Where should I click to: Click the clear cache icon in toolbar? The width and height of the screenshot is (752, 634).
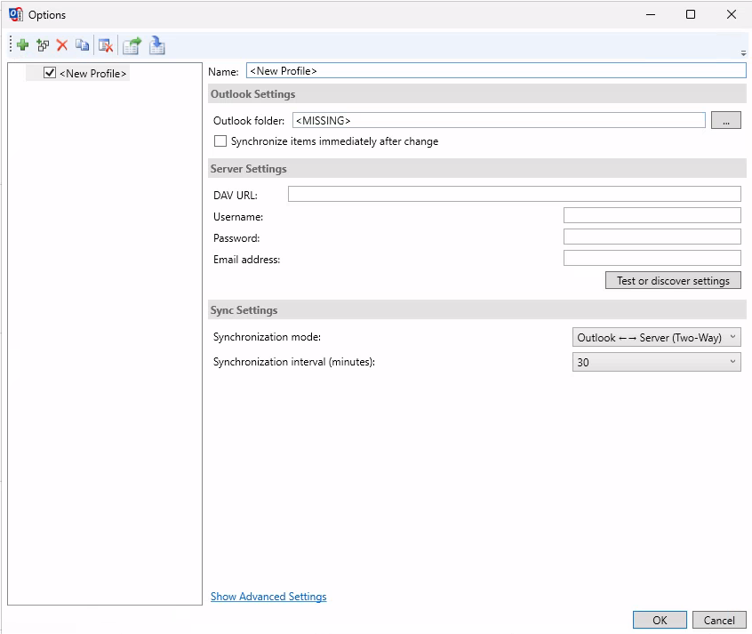click(x=106, y=45)
